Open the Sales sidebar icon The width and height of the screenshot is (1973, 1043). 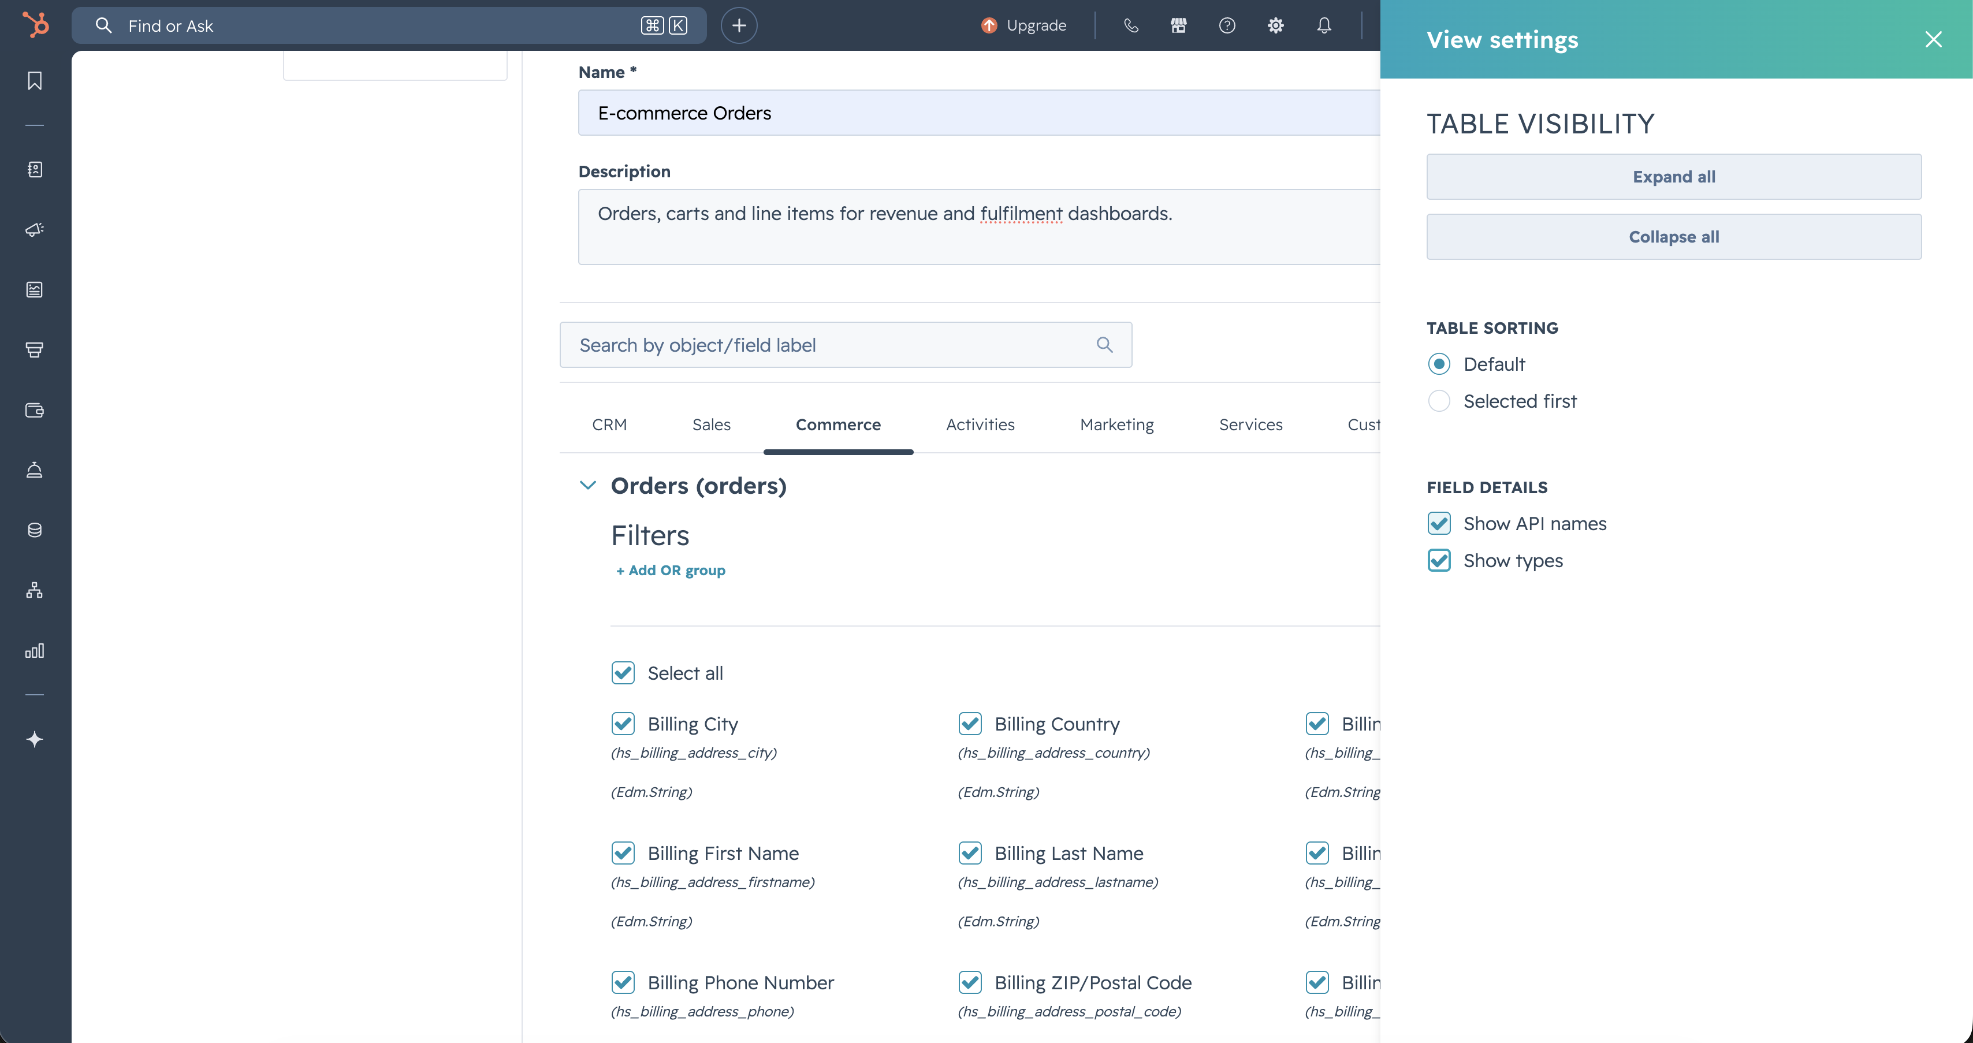(35, 350)
